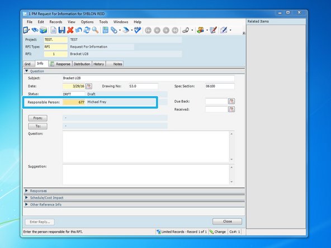Save the record with floppy disk icon
The image size is (331, 248).
(62, 30)
